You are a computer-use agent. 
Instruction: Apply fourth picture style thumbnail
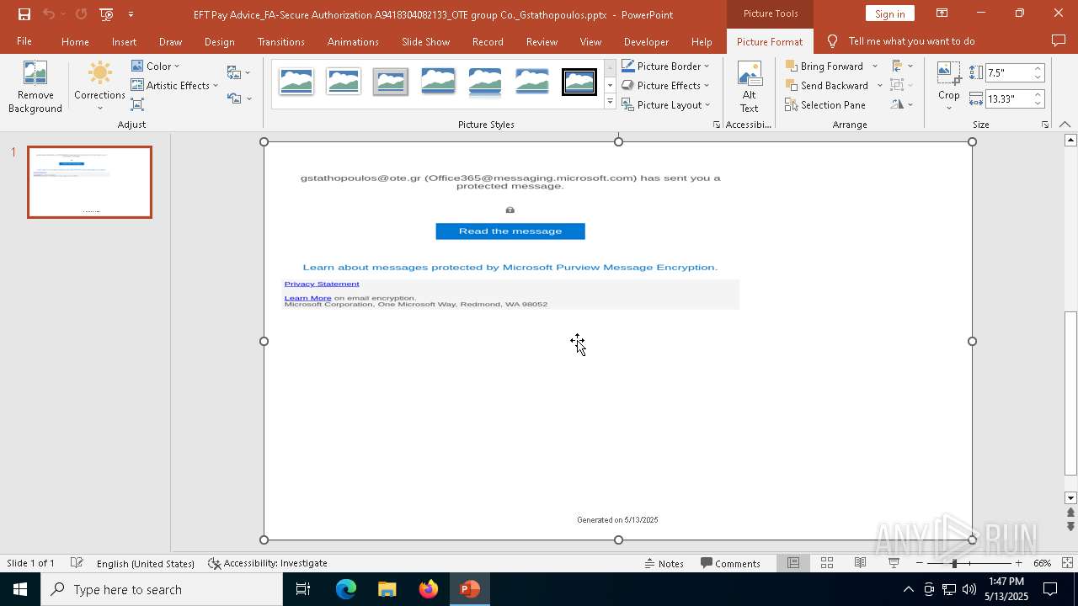(438, 82)
